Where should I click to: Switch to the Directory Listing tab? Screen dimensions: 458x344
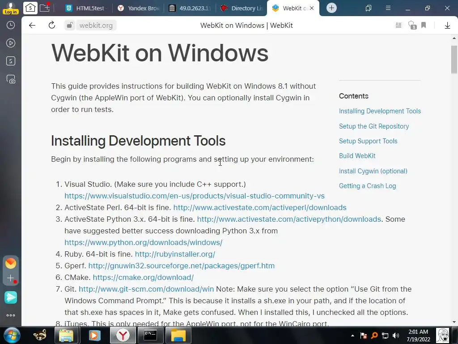242,8
